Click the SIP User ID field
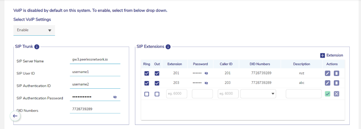The image size is (361, 129). (x=95, y=72)
